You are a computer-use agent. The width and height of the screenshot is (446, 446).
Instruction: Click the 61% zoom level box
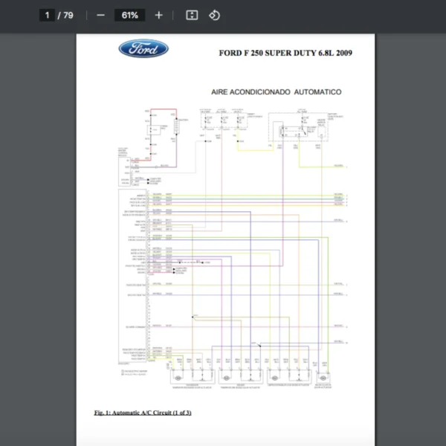click(x=129, y=15)
